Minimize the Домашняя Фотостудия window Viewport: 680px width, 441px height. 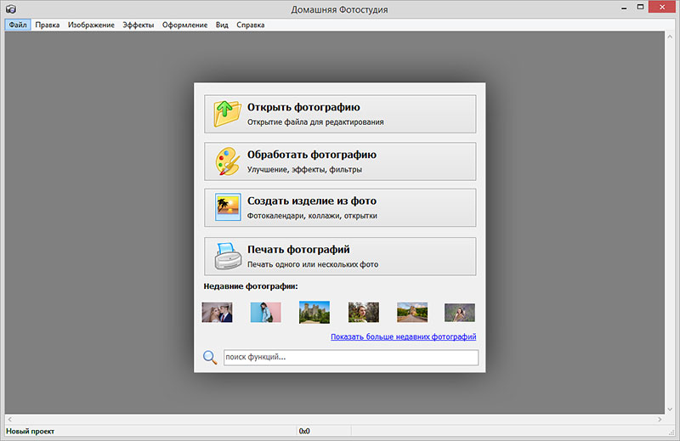point(624,8)
